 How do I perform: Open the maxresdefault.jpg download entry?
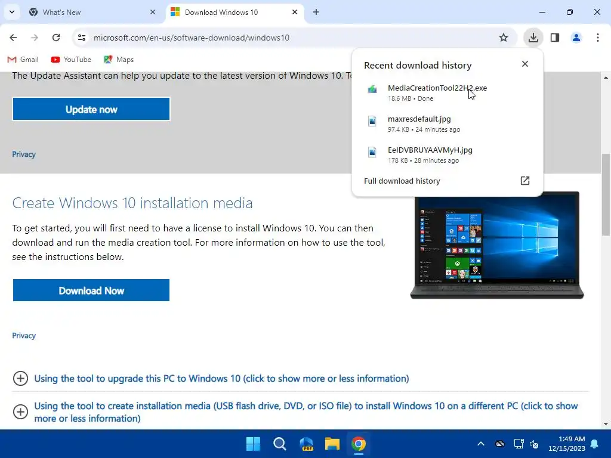click(446, 124)
